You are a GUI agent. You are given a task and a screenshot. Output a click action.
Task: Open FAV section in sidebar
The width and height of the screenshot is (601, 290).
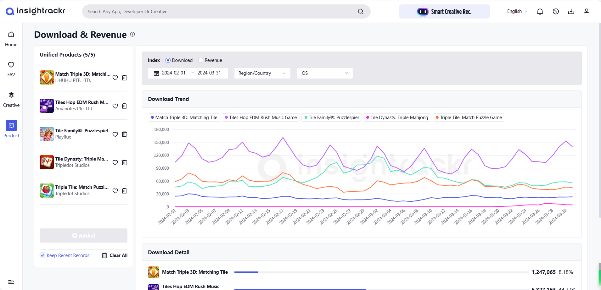(x=11, y=69)
